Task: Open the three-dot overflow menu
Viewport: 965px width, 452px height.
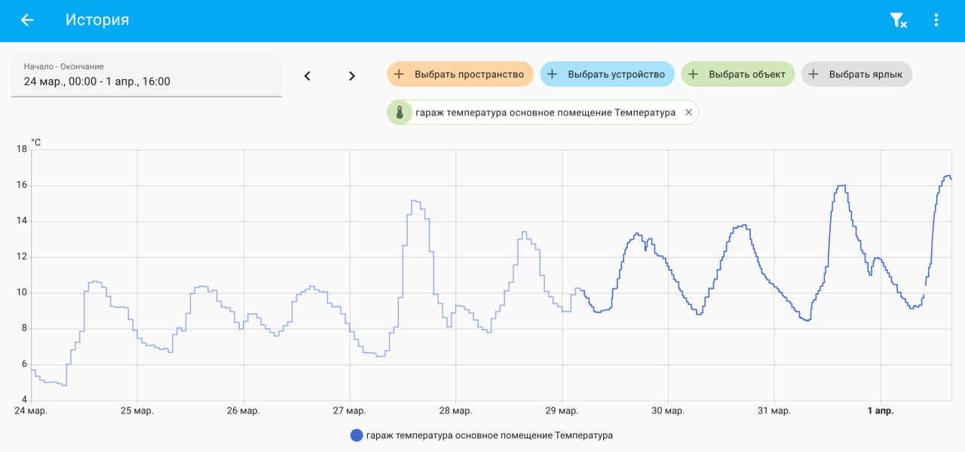Action: [x=936, y=20]
